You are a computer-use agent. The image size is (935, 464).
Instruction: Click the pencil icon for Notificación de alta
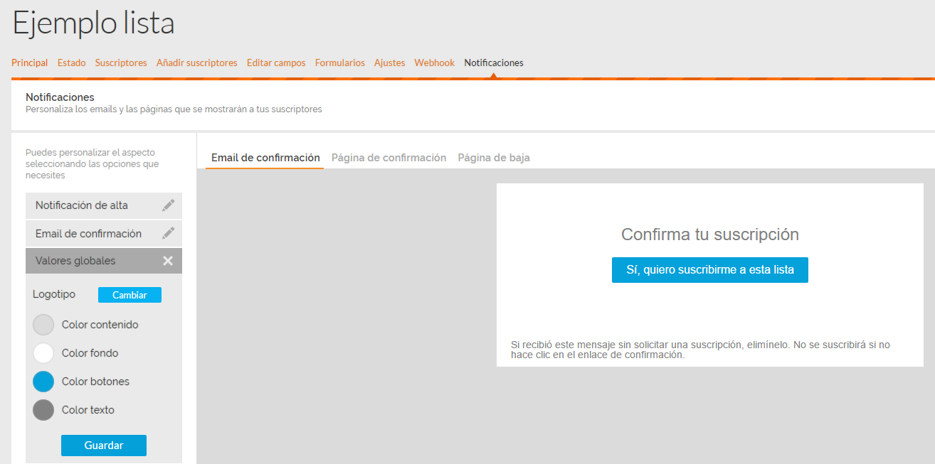click(168, 205)
